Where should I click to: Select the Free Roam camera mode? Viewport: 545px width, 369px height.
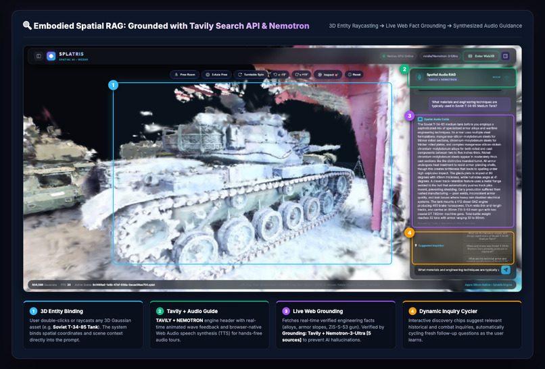point(185,75)
